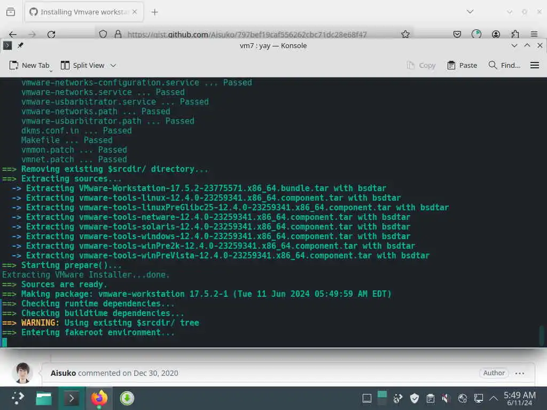
Task: Open the network tray icon
Action: (462, 398)
